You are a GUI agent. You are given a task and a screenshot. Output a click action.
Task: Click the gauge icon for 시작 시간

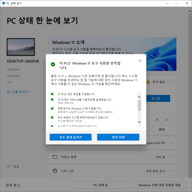(x=55, y=171)
